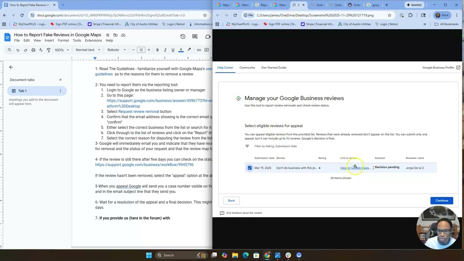Open the Tab 1 options menu

pos(60,91)
